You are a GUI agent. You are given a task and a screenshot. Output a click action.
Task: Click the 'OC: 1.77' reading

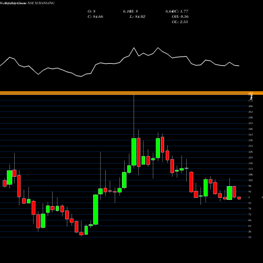point(180,12)
